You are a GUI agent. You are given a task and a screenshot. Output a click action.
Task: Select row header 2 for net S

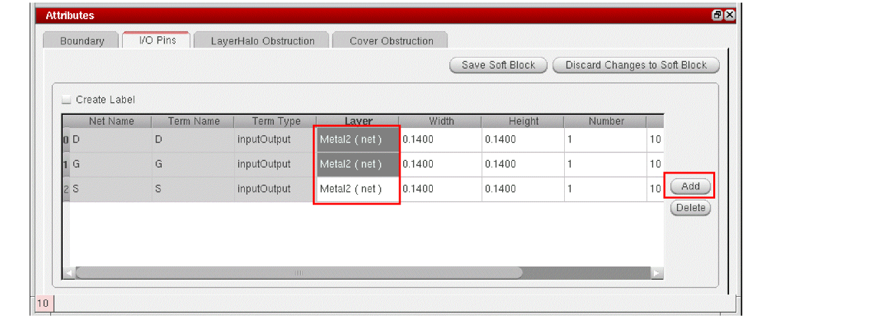coord(66,189)
